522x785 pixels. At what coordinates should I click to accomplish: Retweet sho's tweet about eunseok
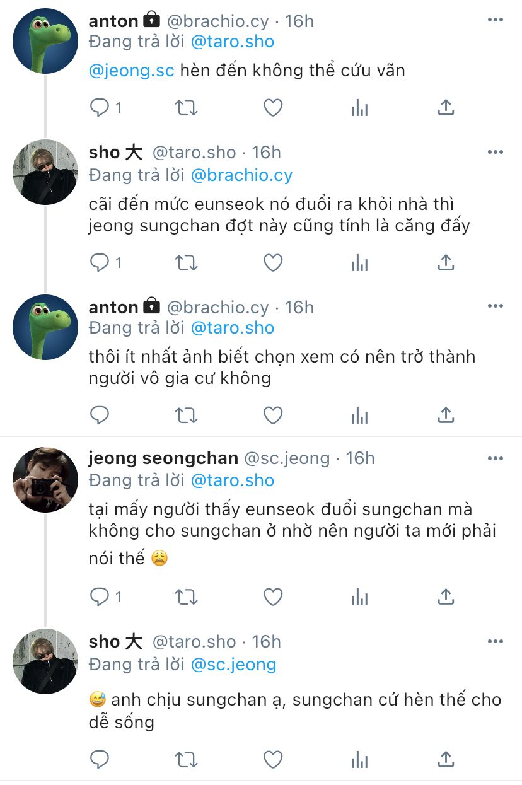[x=186, y=262]
